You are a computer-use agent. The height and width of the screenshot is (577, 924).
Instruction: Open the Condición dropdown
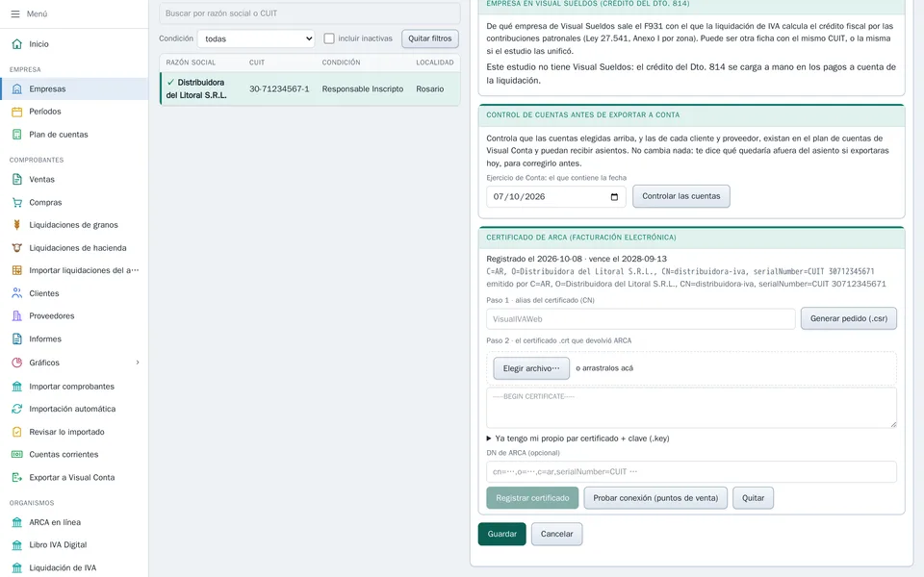coord(256,38)
